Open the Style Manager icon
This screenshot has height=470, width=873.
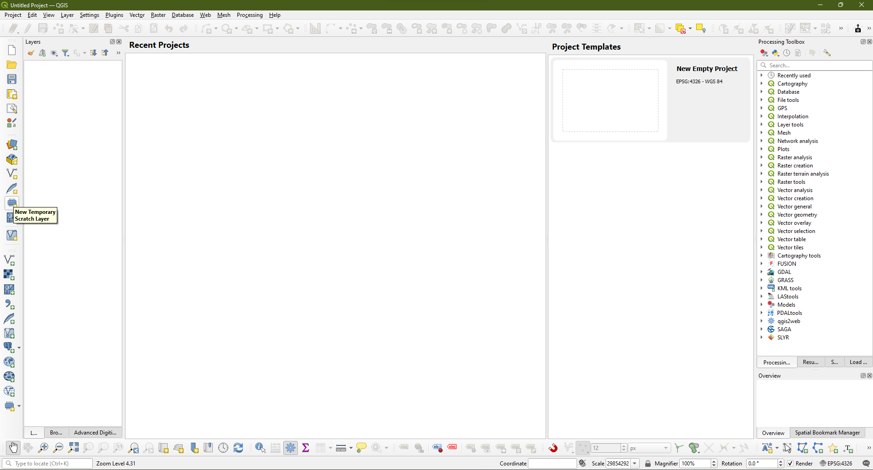[x=12, y=123]
